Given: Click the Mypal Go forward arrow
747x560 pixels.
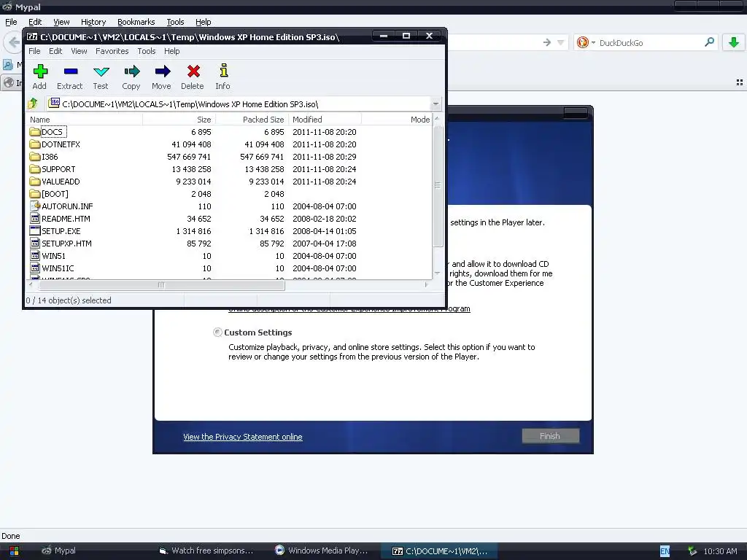Looking at the screenshot, I should [546, 42].
